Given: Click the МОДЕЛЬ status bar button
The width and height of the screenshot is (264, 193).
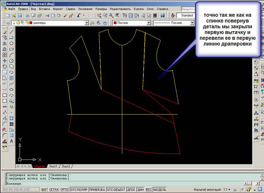Looking at the screenshot, I should [160, 190].
